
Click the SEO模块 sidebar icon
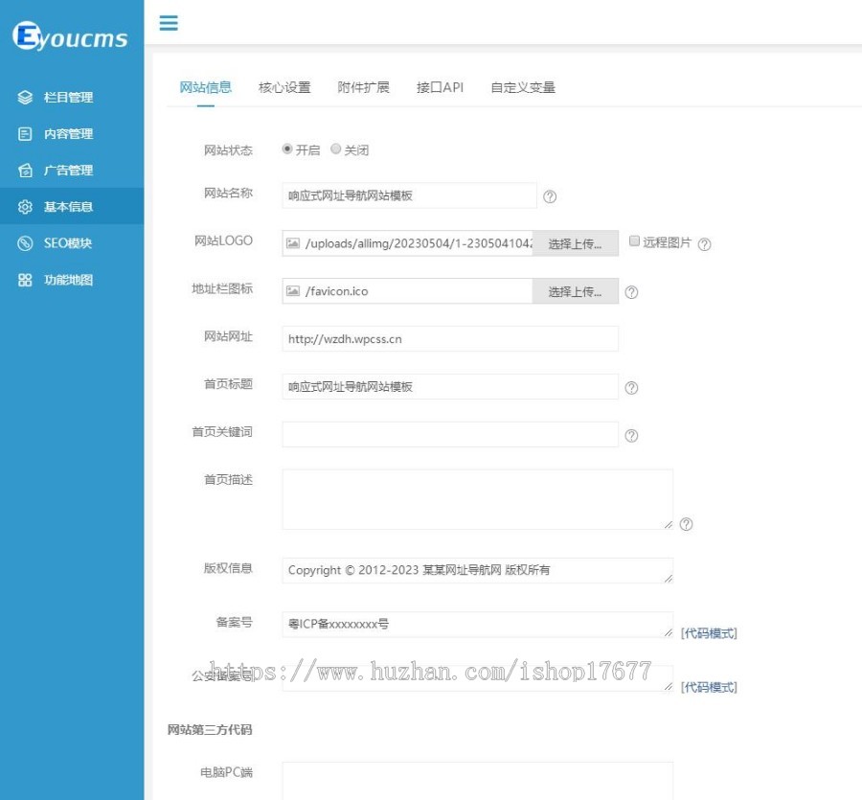[x=25, y=243]
